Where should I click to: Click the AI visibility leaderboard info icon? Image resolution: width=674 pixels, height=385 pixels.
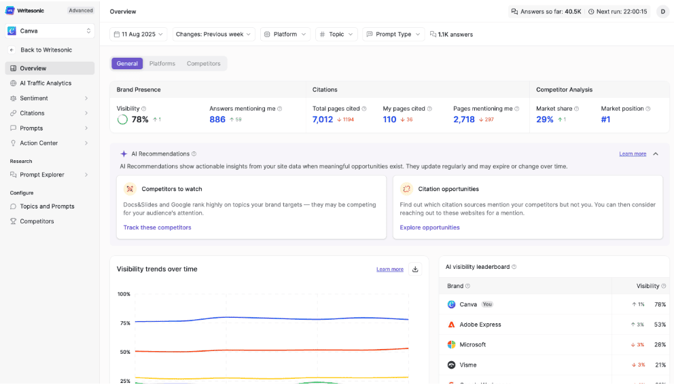click(514, 267)
